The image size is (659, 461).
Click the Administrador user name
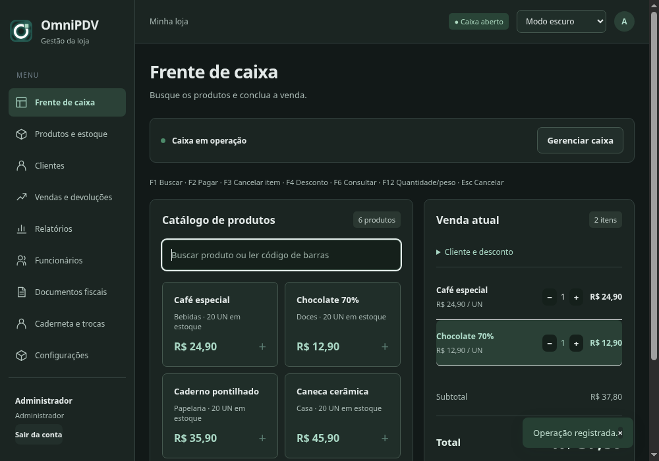tap(43, 400)
